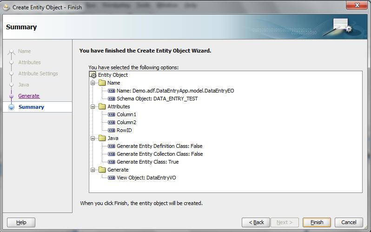Click Finish to create the entity object

coord(317,222)
